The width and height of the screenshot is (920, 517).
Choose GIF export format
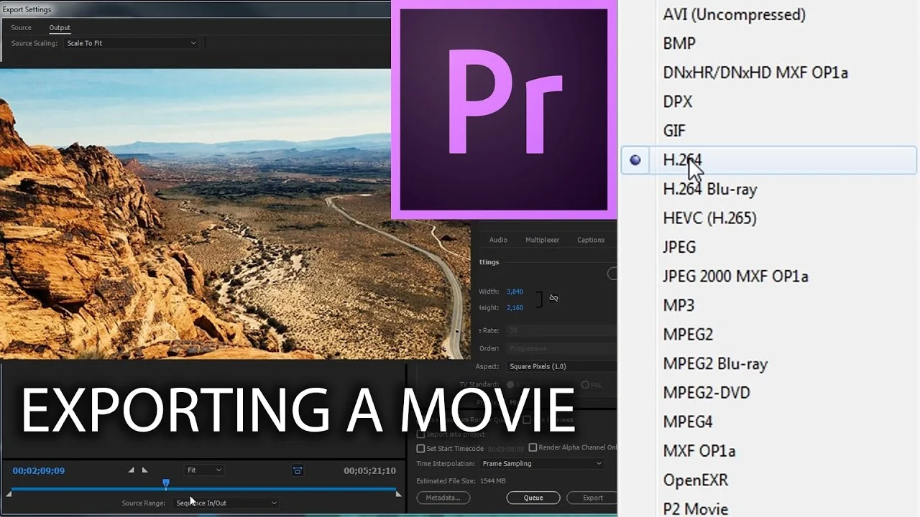click(x=674, y=131)
